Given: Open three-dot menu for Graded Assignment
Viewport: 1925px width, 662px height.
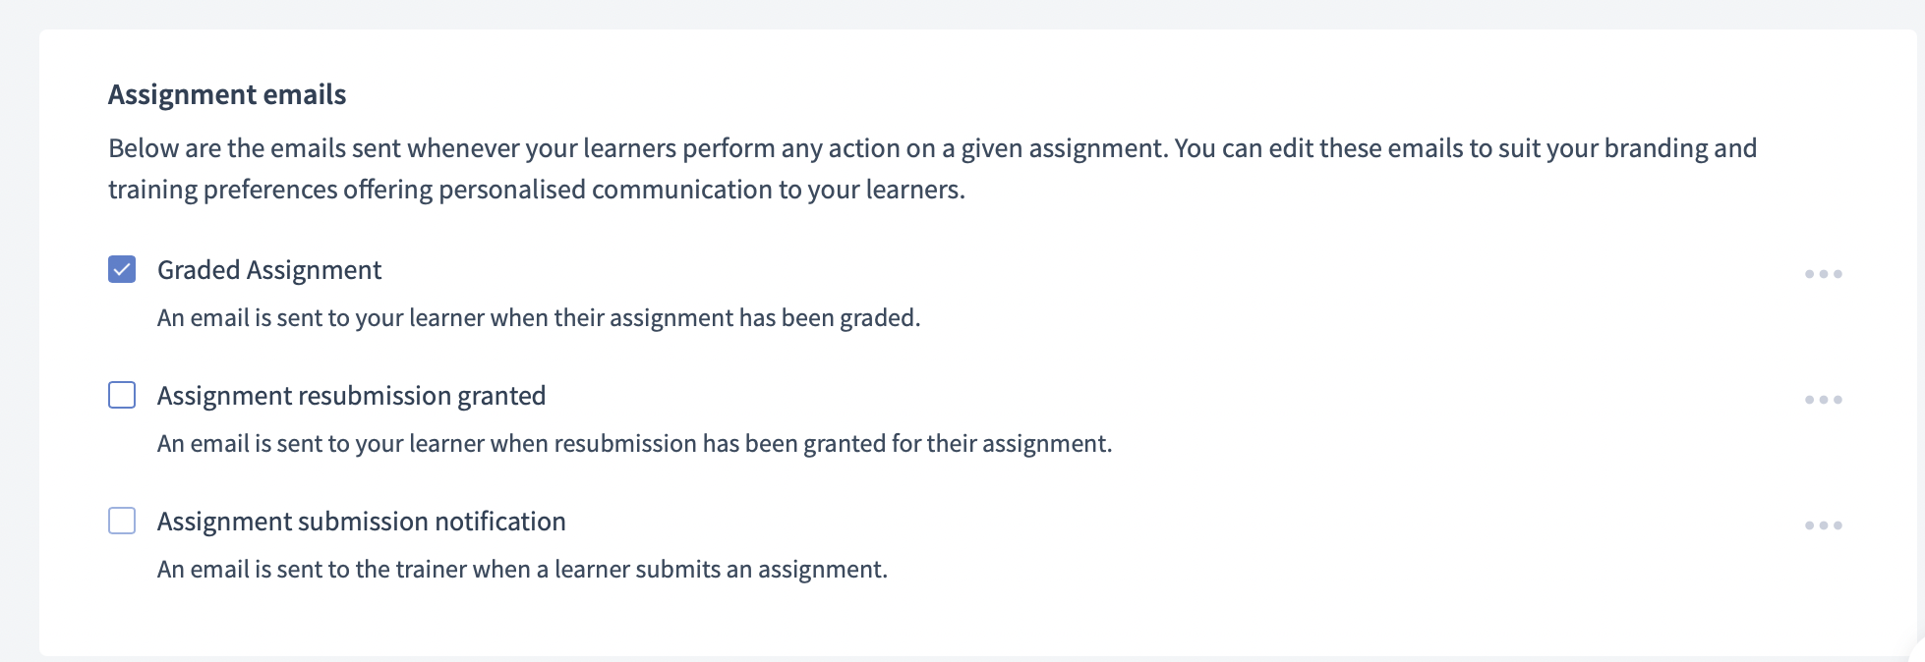Looking at the screenshot, I should click(x=1823, y=274).
